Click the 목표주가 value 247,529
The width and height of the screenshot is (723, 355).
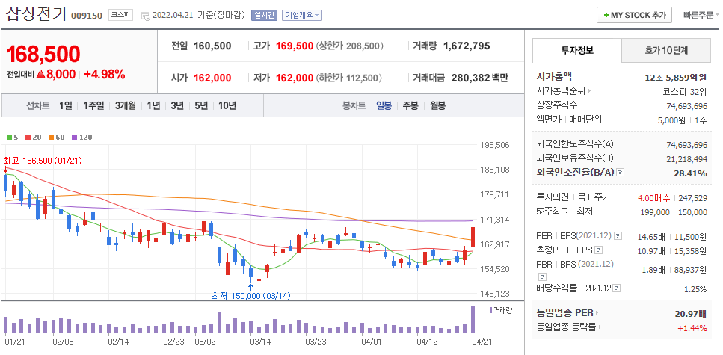(692, 198)
